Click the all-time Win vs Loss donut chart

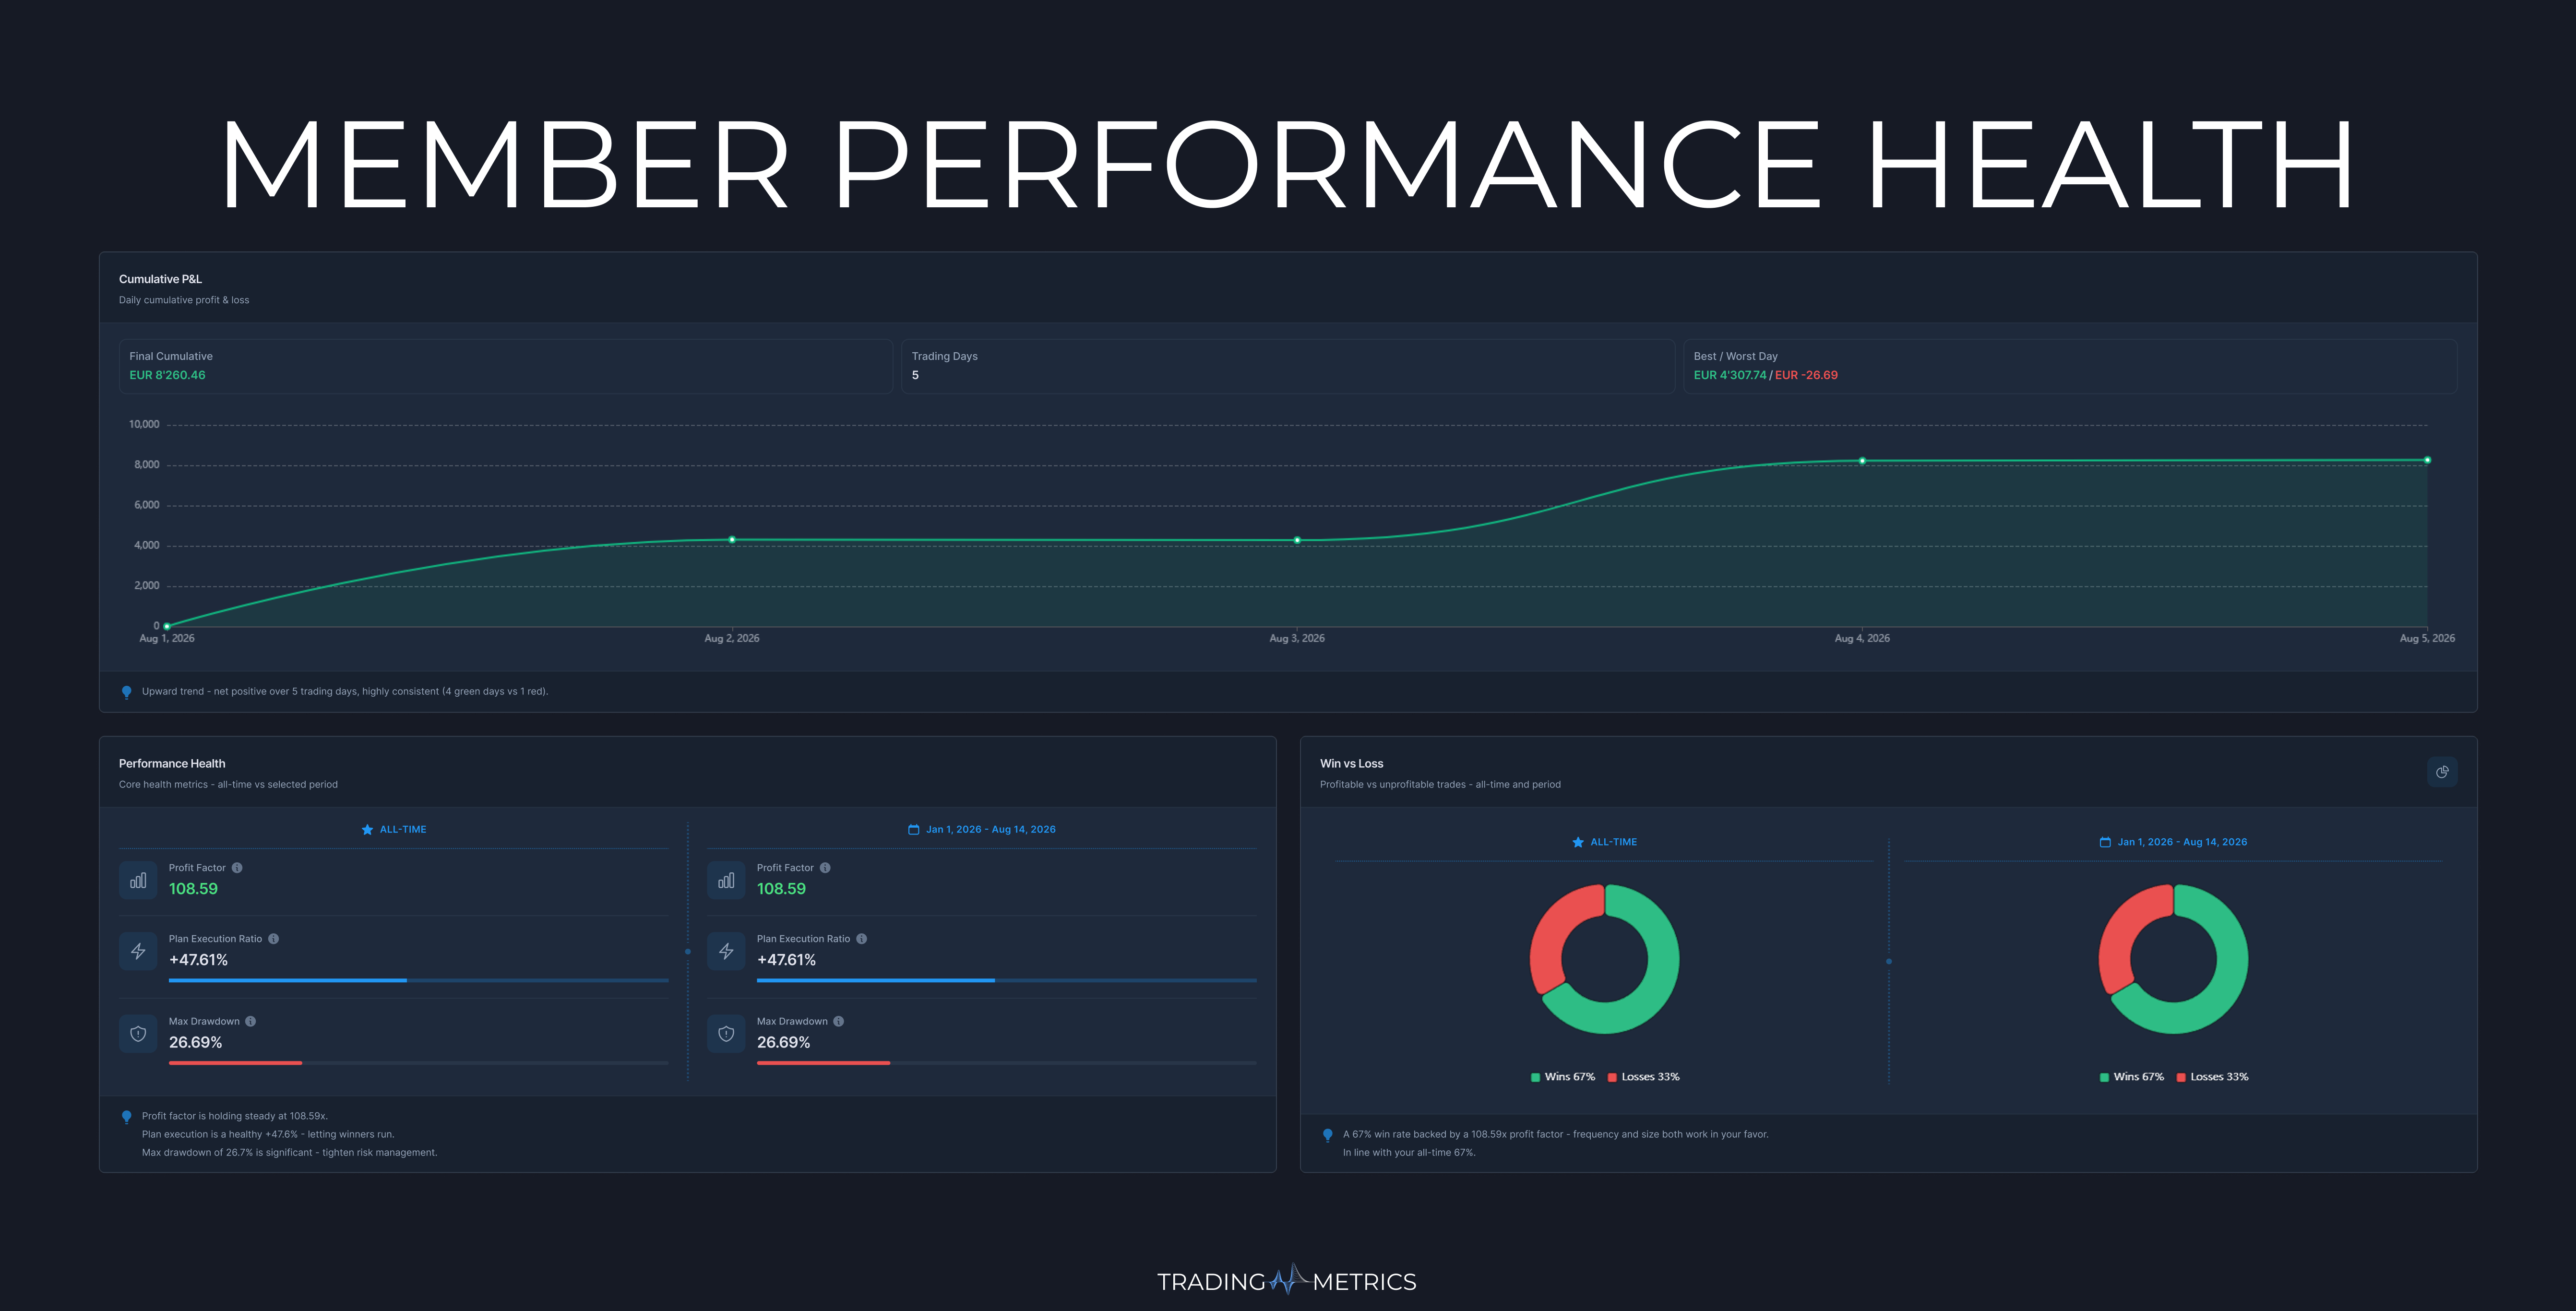[1605, 959]
